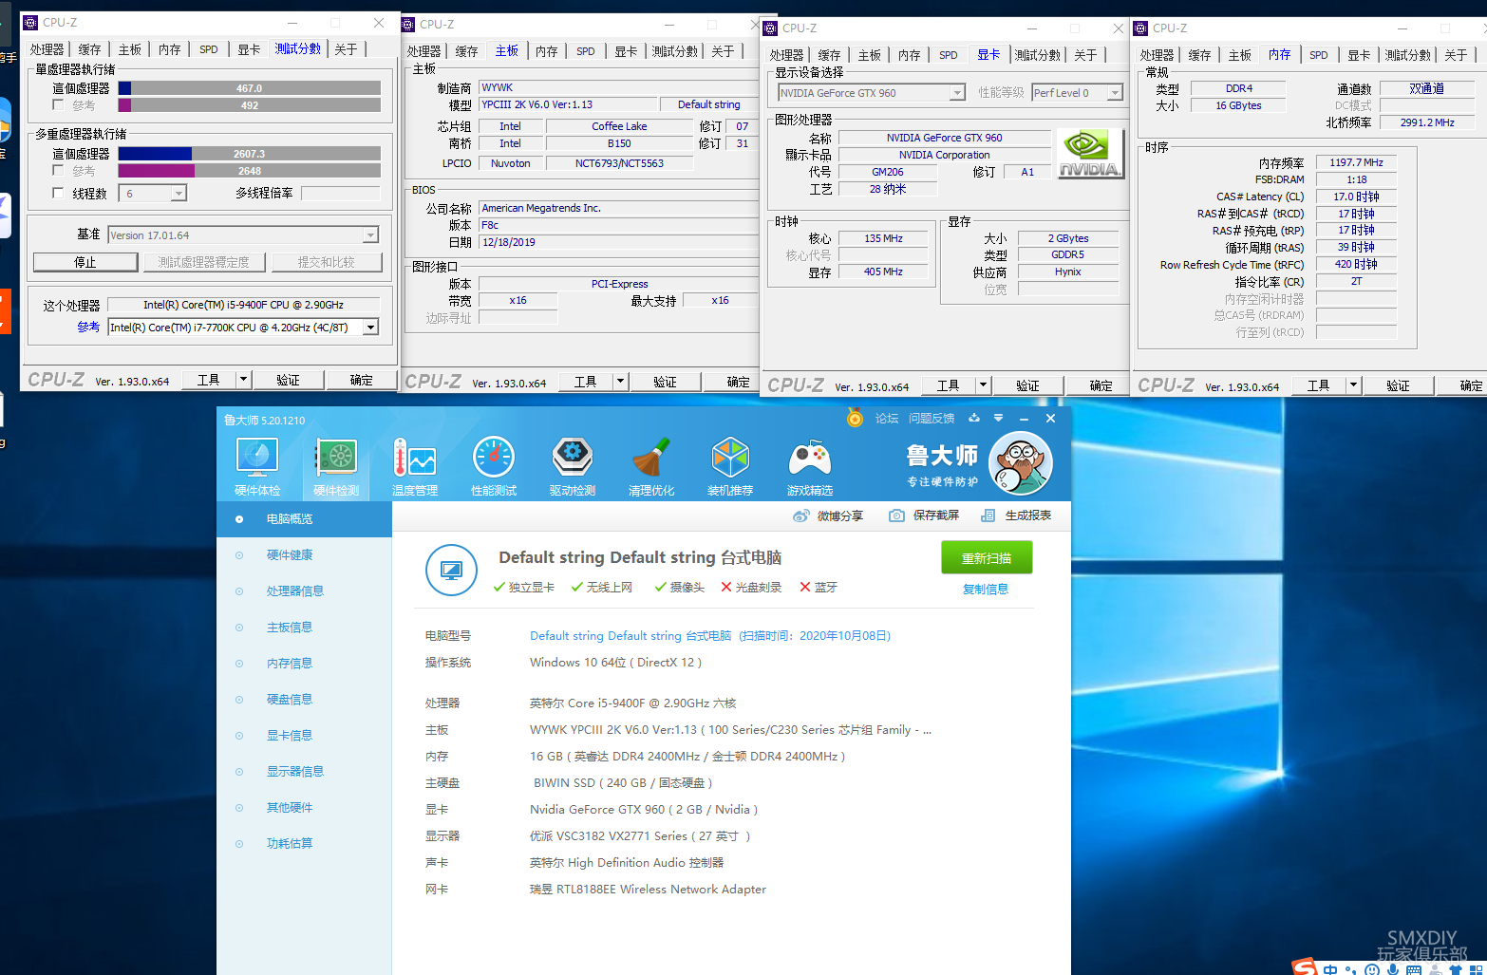This screenshot has width=1487, height=975.
Task: Expand 工具 arrow in CPU-Z memory window
Action: click(1353, 385)
